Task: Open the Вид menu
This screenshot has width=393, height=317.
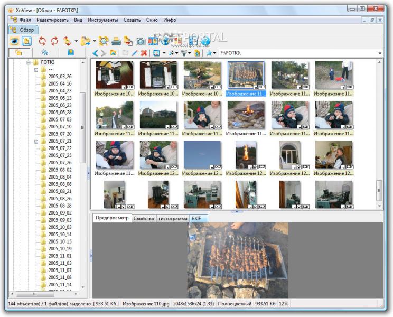Action: [x=78, y=20]
